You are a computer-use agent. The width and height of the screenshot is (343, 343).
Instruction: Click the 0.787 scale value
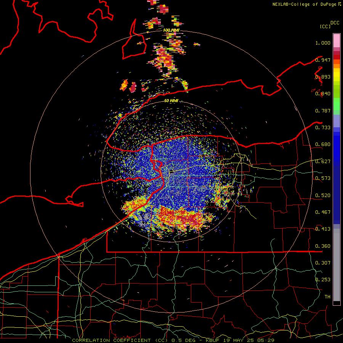[323, 111]
